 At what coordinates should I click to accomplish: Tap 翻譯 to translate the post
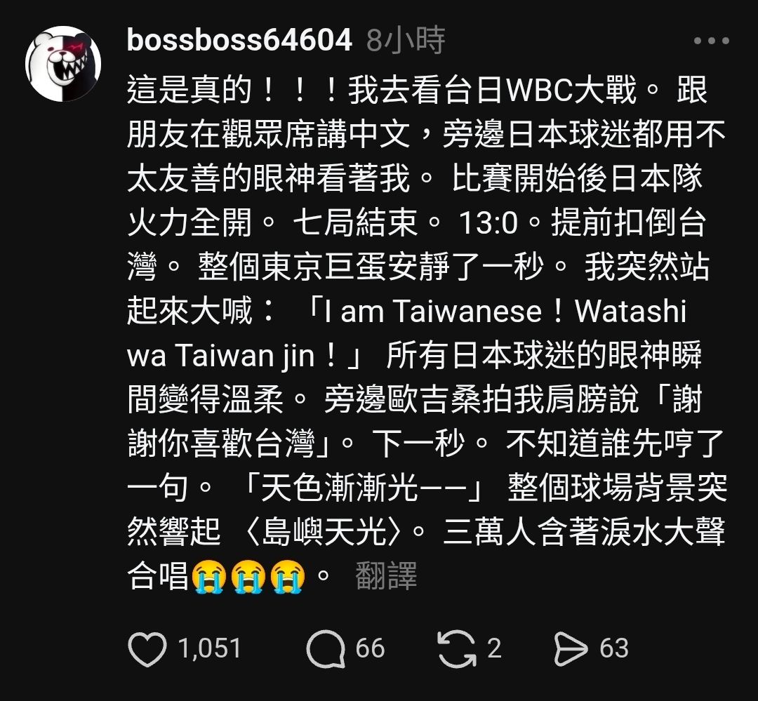tap(386, 576)
